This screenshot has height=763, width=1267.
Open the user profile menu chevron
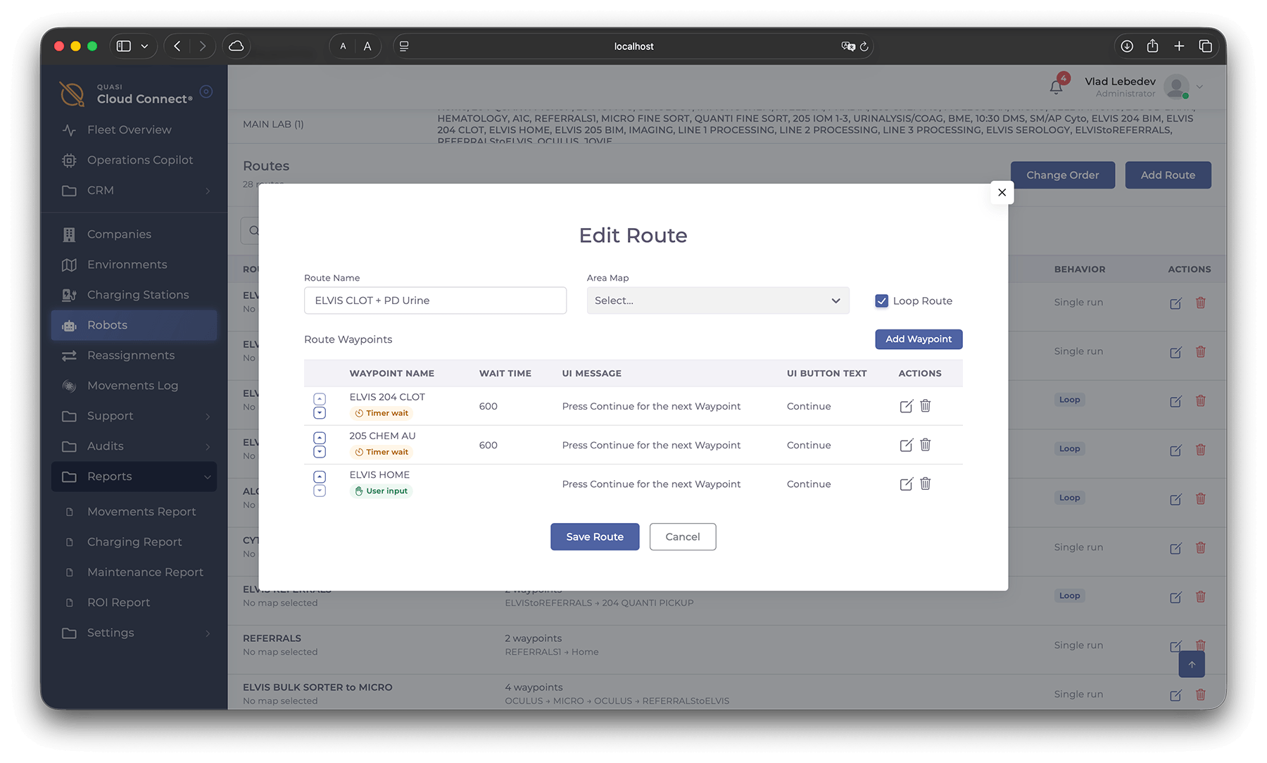(x=1199, y=87)
